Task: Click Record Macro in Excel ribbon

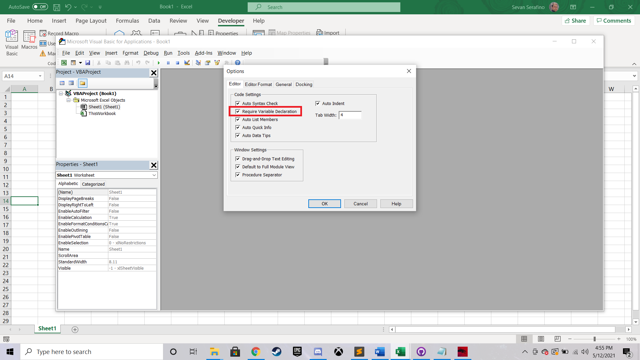Action: pos(59,33)
